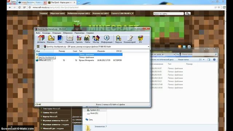Open the Найти (Find) binoculars tool
The height and width of the screenshot is (131, 233).
click(x=87, y=39)
